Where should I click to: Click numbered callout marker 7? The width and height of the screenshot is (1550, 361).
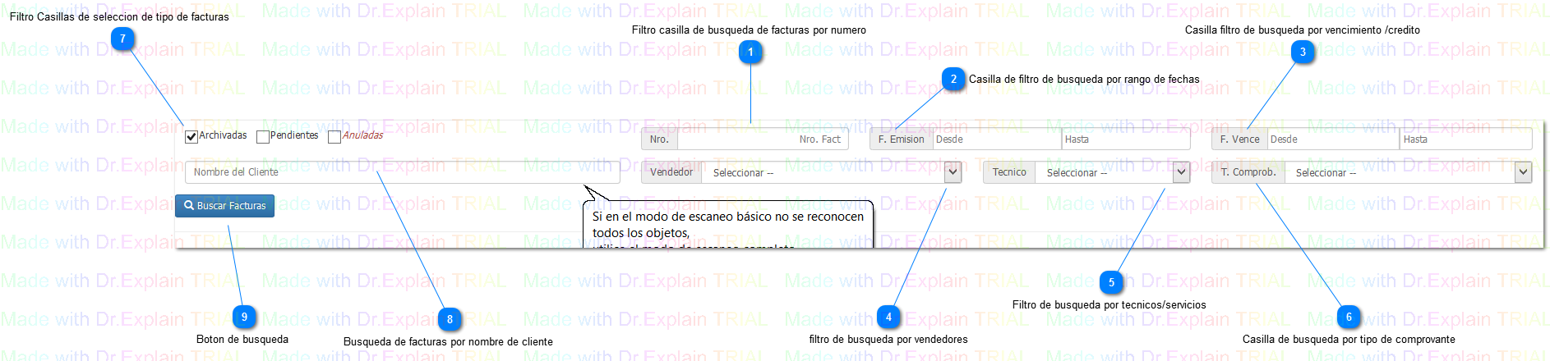click(x=122, y=39)
